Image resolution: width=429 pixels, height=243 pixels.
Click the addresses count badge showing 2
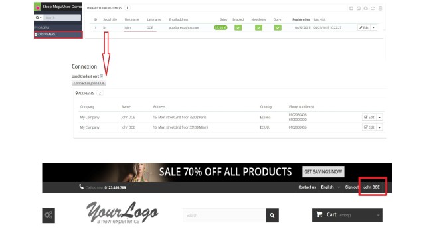100,93
